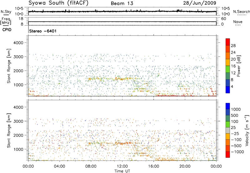Viewport: 250px width, 173px height.
Task: Click the 'Time UT' axis title
Action: point(122,171)
